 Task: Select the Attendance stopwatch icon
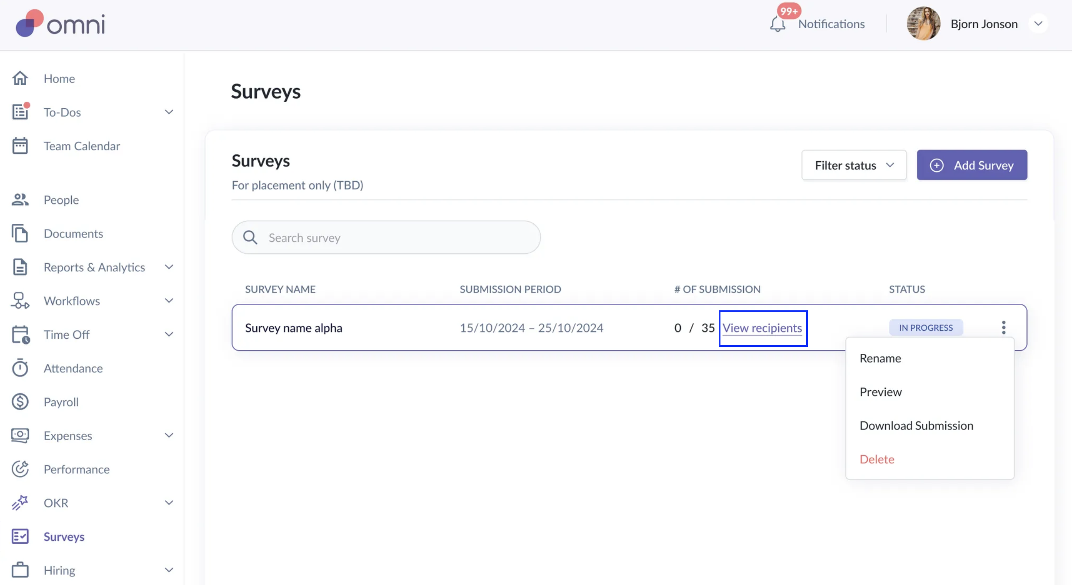click(x=20, y=368)
